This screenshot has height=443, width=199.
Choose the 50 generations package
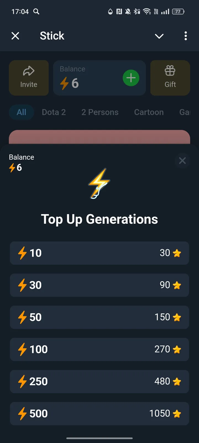coord(99,317)
